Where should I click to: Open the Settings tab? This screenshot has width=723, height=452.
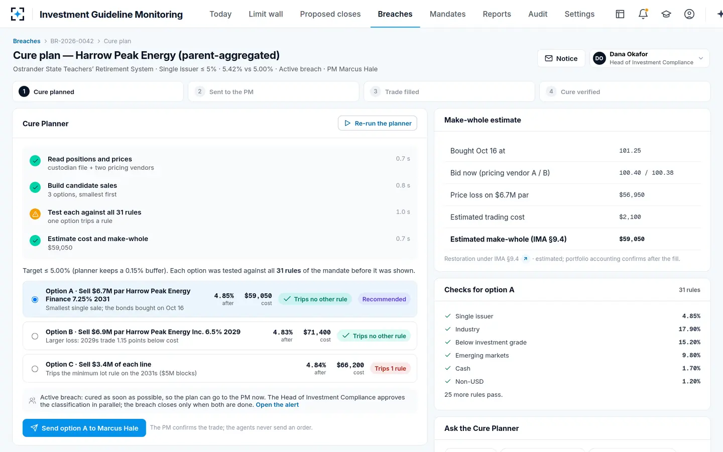[579, 14]
